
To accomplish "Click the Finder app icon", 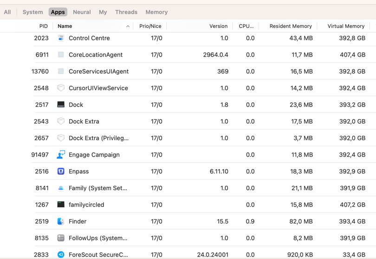I will [x=61, y=221].
